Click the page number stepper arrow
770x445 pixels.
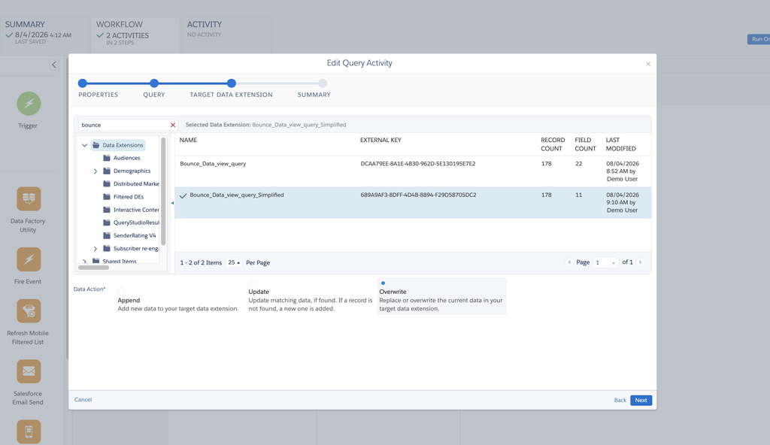coord(614,263)
